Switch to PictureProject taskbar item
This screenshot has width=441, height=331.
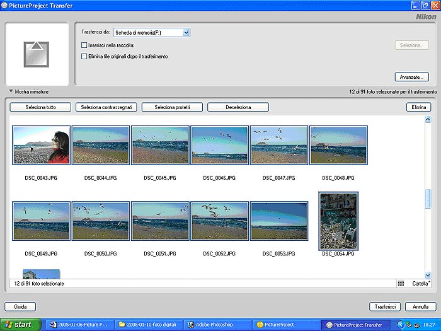point(286,325)
